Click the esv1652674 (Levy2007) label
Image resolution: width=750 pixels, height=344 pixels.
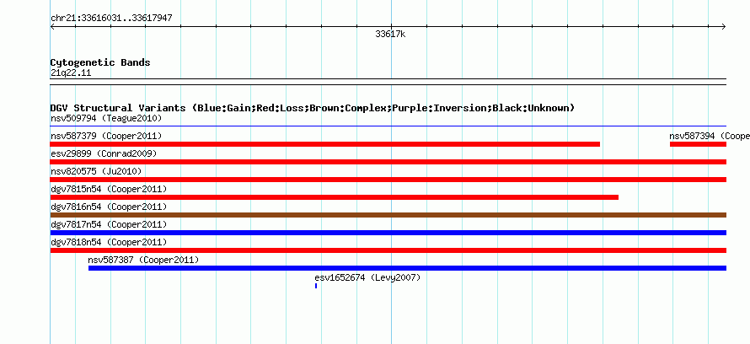(x=367, y=277)
